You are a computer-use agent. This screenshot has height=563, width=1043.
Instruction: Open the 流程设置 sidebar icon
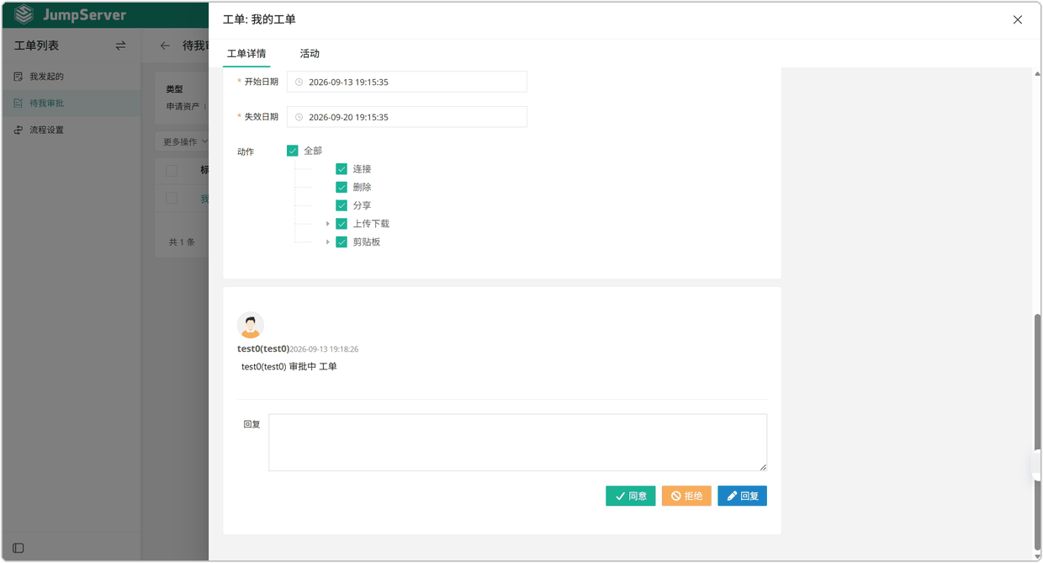click(19, 130)
